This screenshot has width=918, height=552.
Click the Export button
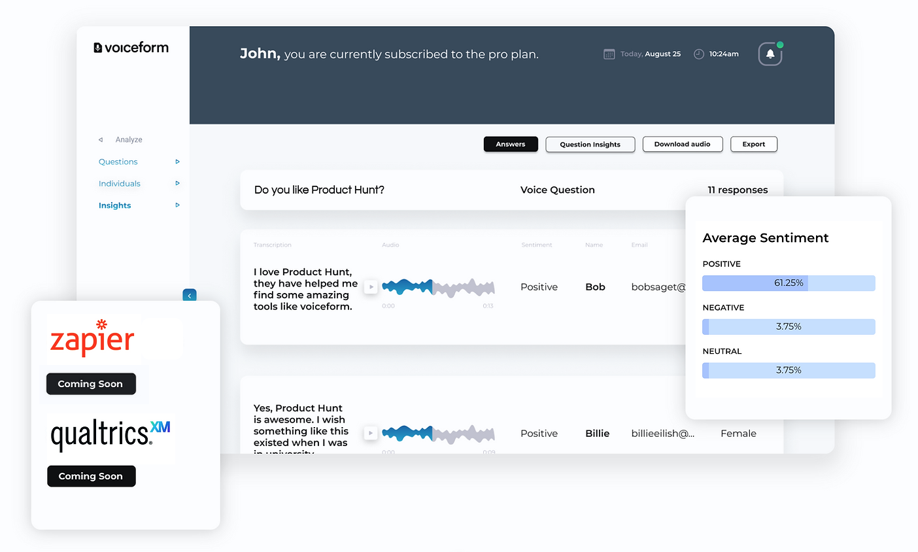point(753,144)
